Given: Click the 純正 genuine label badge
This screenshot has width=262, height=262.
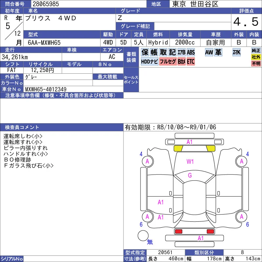Looking at the screenshot, I should pyautogui.click(x=256, y=50).
